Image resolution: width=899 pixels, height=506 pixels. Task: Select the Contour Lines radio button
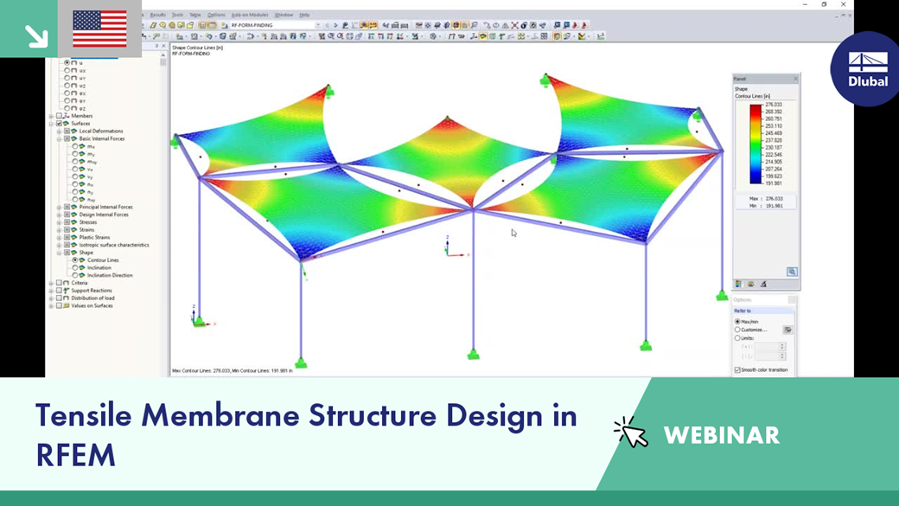pos(74,259)
